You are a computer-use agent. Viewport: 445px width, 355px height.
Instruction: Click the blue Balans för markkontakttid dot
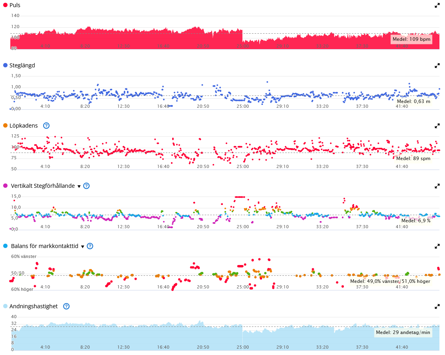click(x=6, y=246)
